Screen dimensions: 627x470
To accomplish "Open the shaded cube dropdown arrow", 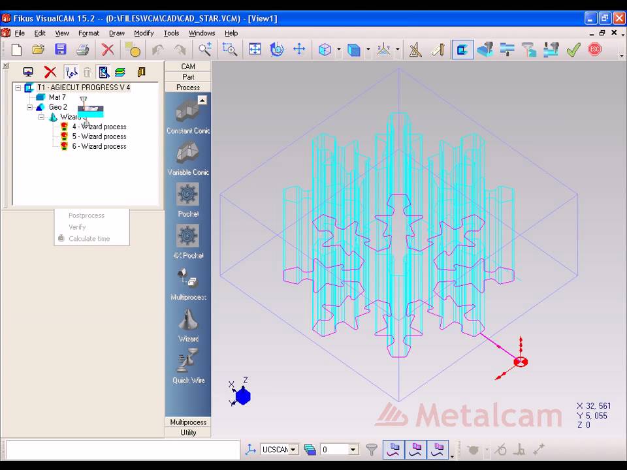I will click(368, 50).
